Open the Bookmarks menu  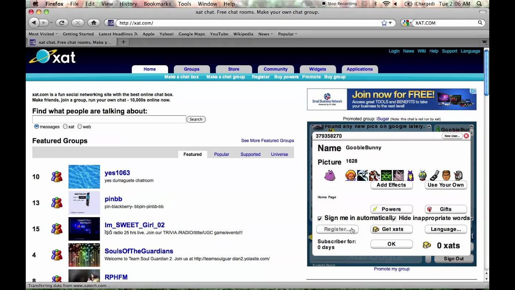click(157, 4)
